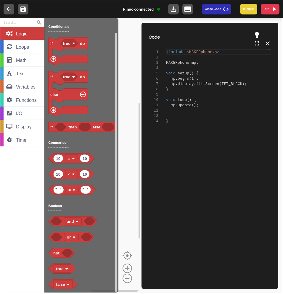Click right 10 value in equals comparison
283x294 pixels.
85,159
